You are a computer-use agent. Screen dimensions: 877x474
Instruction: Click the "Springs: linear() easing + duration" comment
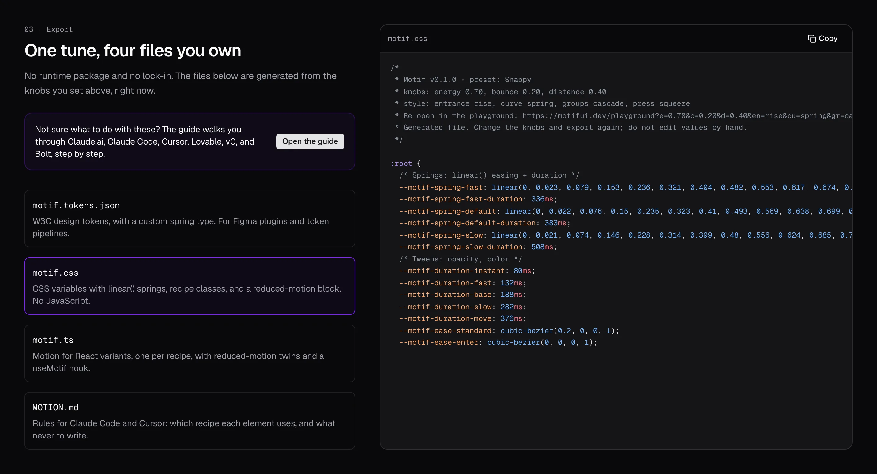click(x=489, y=175)
